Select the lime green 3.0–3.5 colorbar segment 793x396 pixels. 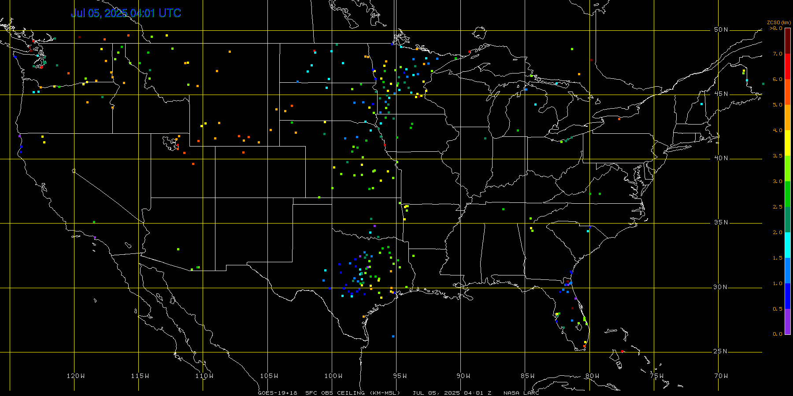tap(788, 169)
